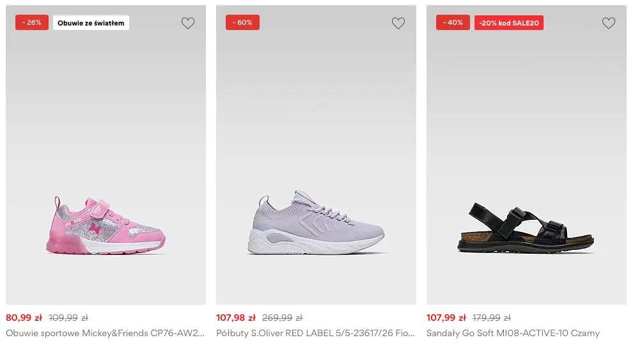Click the -26% discount badge
635x347 pixels.
point(32,22)
